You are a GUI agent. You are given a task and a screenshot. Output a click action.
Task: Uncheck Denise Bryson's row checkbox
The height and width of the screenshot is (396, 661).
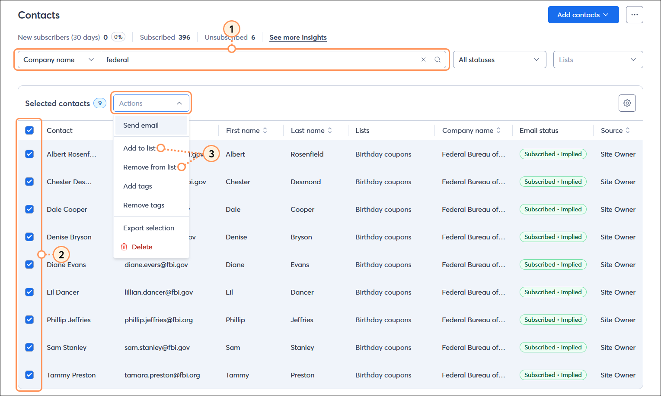pos(29,237)
